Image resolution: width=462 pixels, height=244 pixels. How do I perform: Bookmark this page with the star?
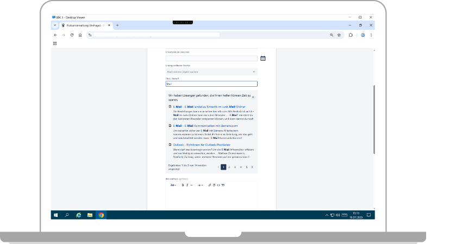click(339, 35)
